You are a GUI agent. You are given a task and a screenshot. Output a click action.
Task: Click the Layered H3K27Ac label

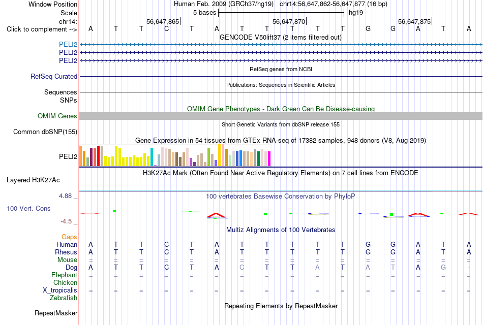click(x=33, y=180)
